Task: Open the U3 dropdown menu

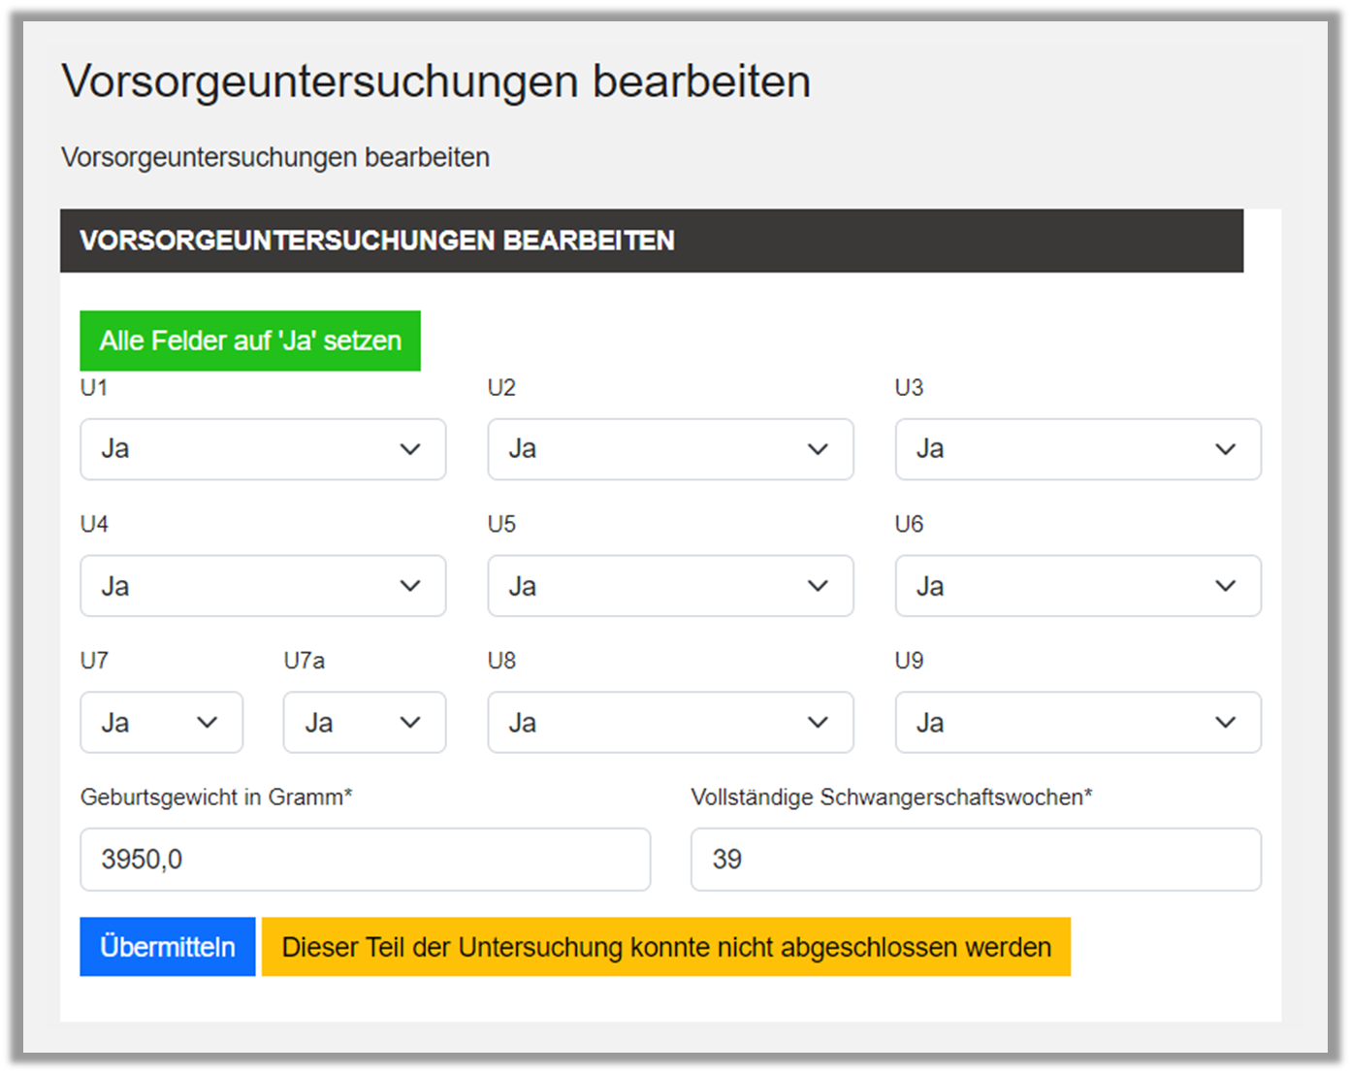Action: coord(1077,449)
